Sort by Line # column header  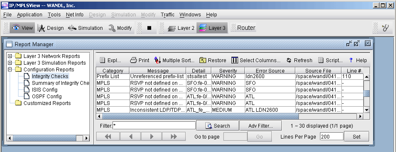pos(354,71)
